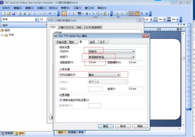Click the Zoom In magnifier
The width and height of the screenshot is (195, 137).
point(117,13)
